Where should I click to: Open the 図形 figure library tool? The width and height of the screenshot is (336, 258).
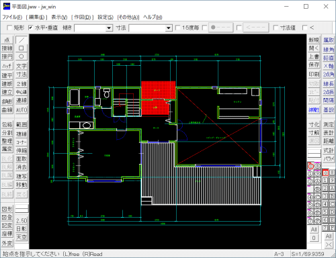click(x=7, y=209)
